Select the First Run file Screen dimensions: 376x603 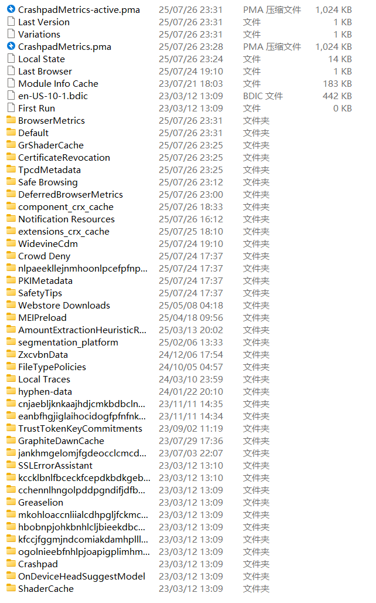(x=36, y=108)
